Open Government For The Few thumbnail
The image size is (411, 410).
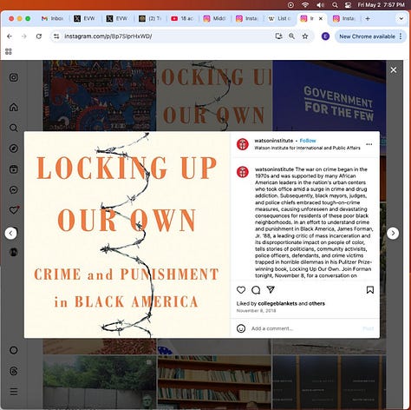[x=329, y=96]
